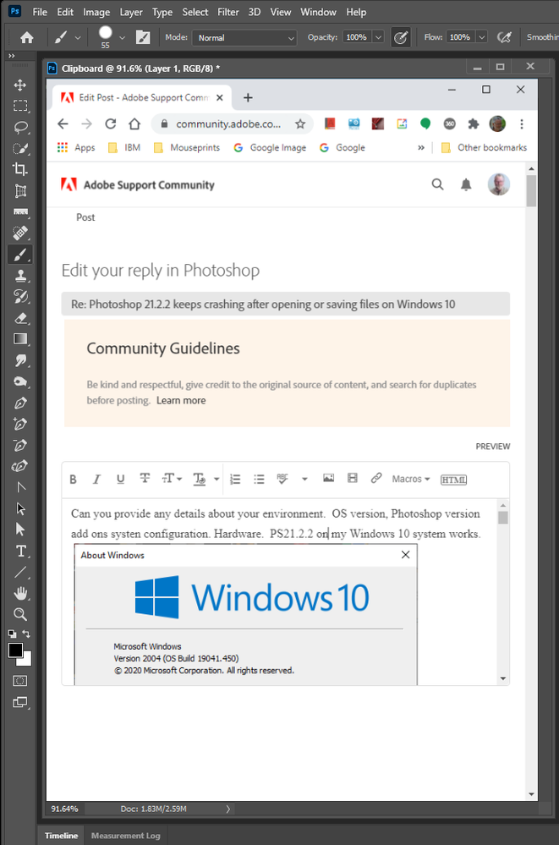This screenshot has width=559, height=845.
Task: Open the Opacity slider dropdown arrow
Action: click(x=378, y=37)
